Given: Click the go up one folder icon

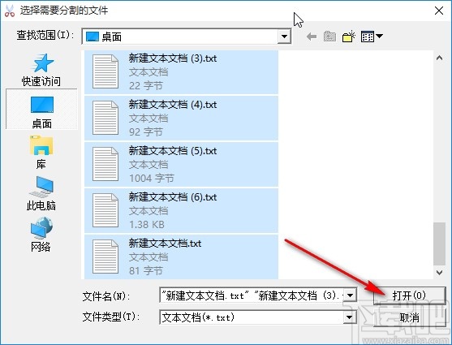Looking at the screenshot, I should 329,37.
